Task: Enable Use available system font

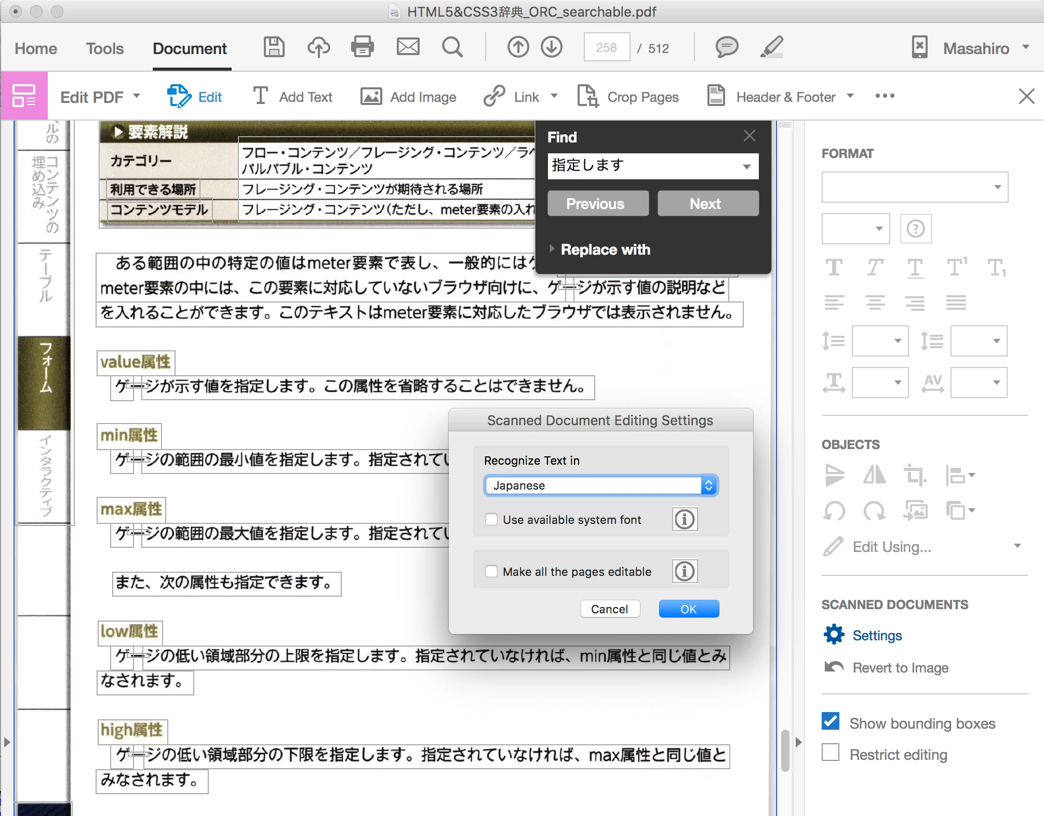Action: tap(491, 519)
